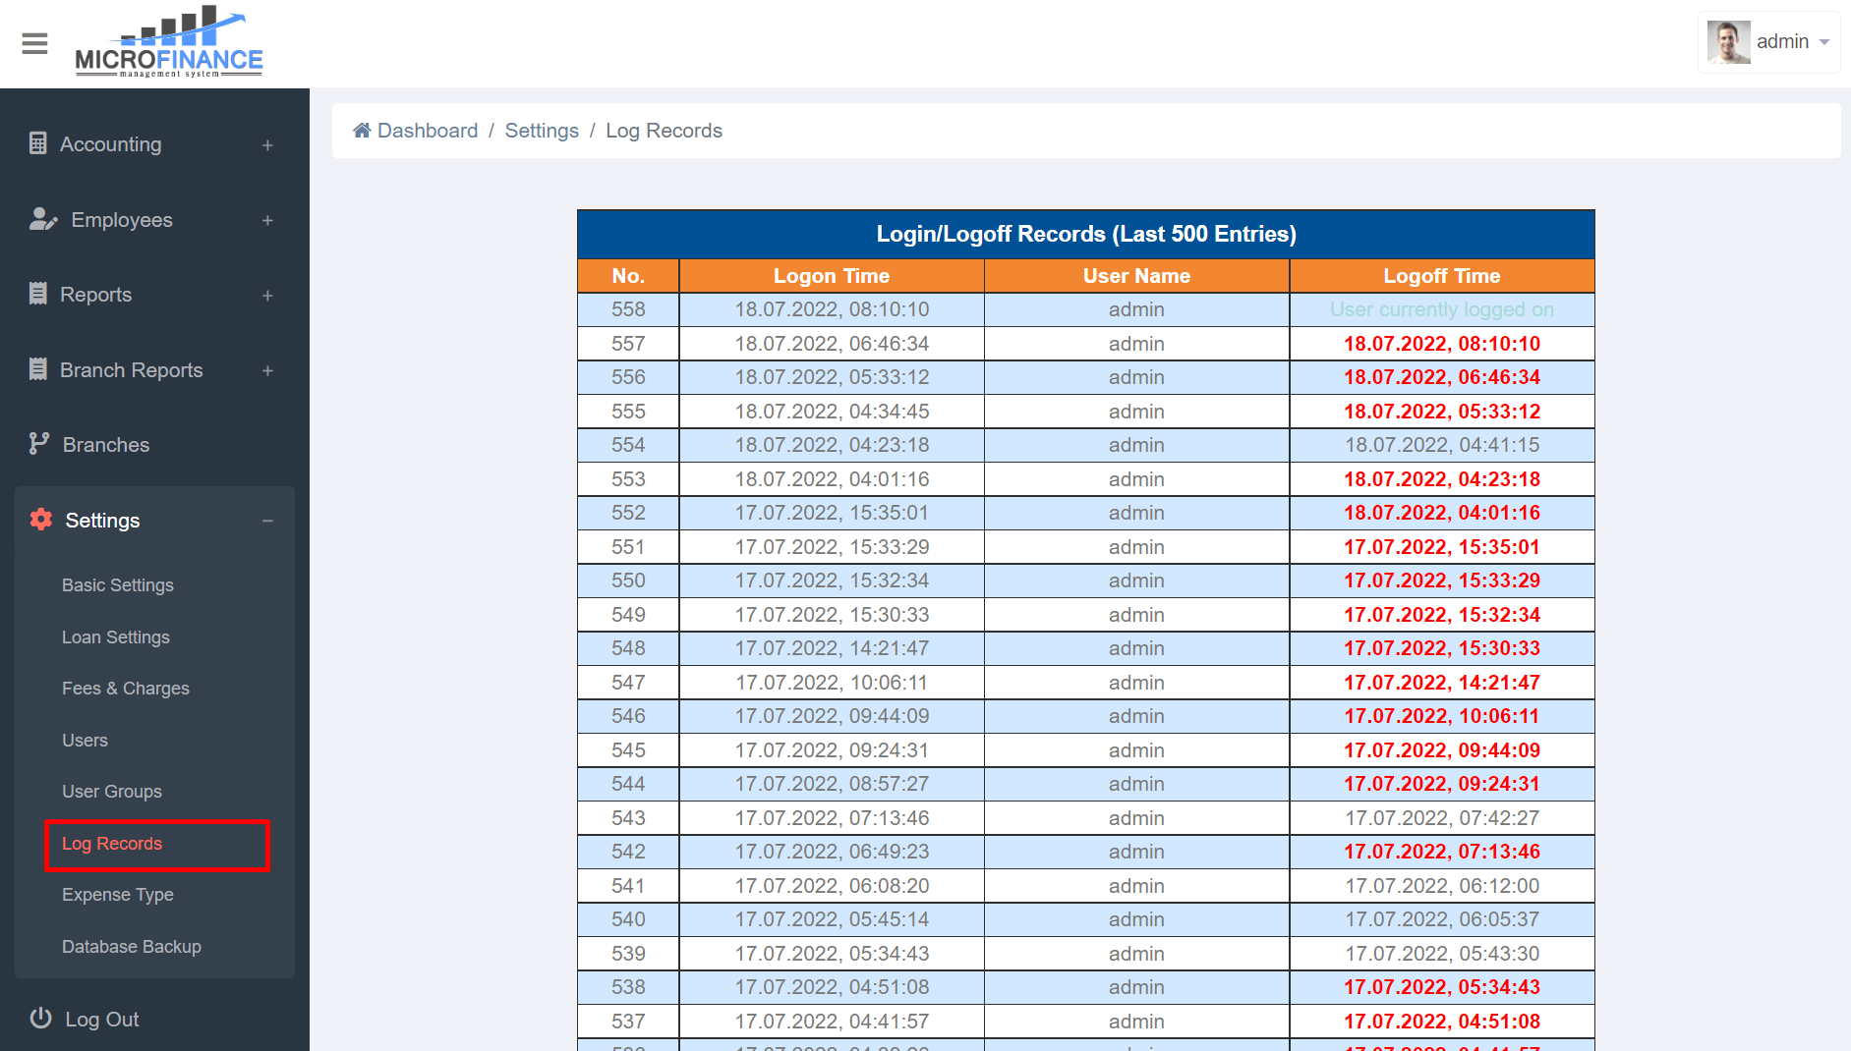Click Log Records breadcrumb text
Screen dimensions: 1851x1051
point(664,131)
